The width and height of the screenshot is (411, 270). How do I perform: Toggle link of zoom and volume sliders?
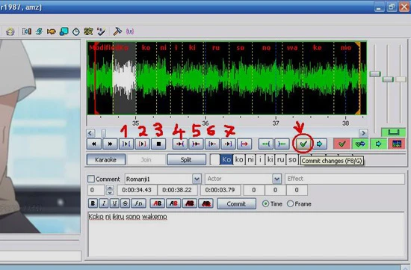click(393, 132)
